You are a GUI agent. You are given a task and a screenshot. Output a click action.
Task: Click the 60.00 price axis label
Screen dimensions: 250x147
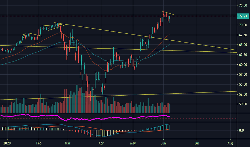click(243, 65)
